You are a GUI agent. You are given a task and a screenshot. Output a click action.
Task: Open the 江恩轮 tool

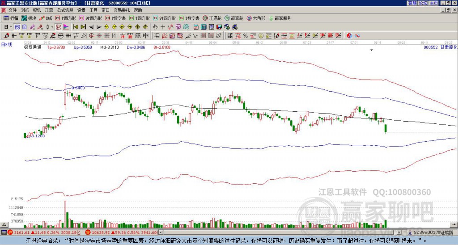click(212, 18)
